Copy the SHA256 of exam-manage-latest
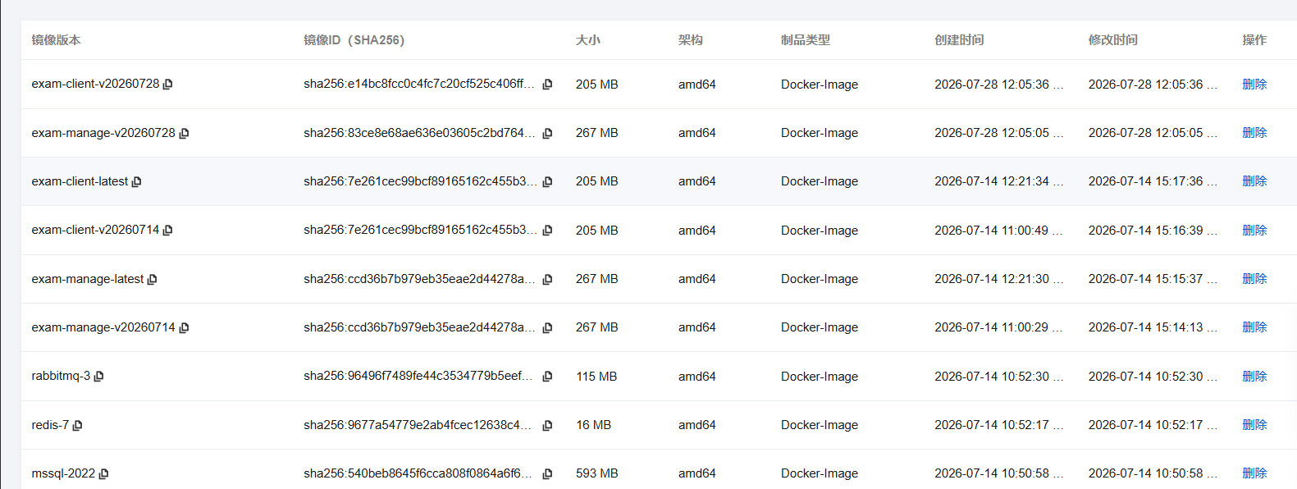 coord(547,279)
